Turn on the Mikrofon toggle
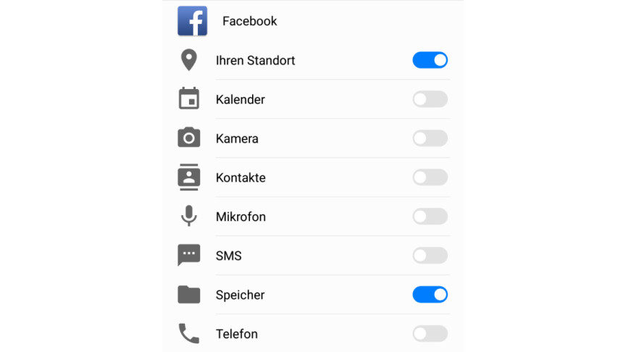The width and height of the screenshot is (626, 352). click(430, 217)
